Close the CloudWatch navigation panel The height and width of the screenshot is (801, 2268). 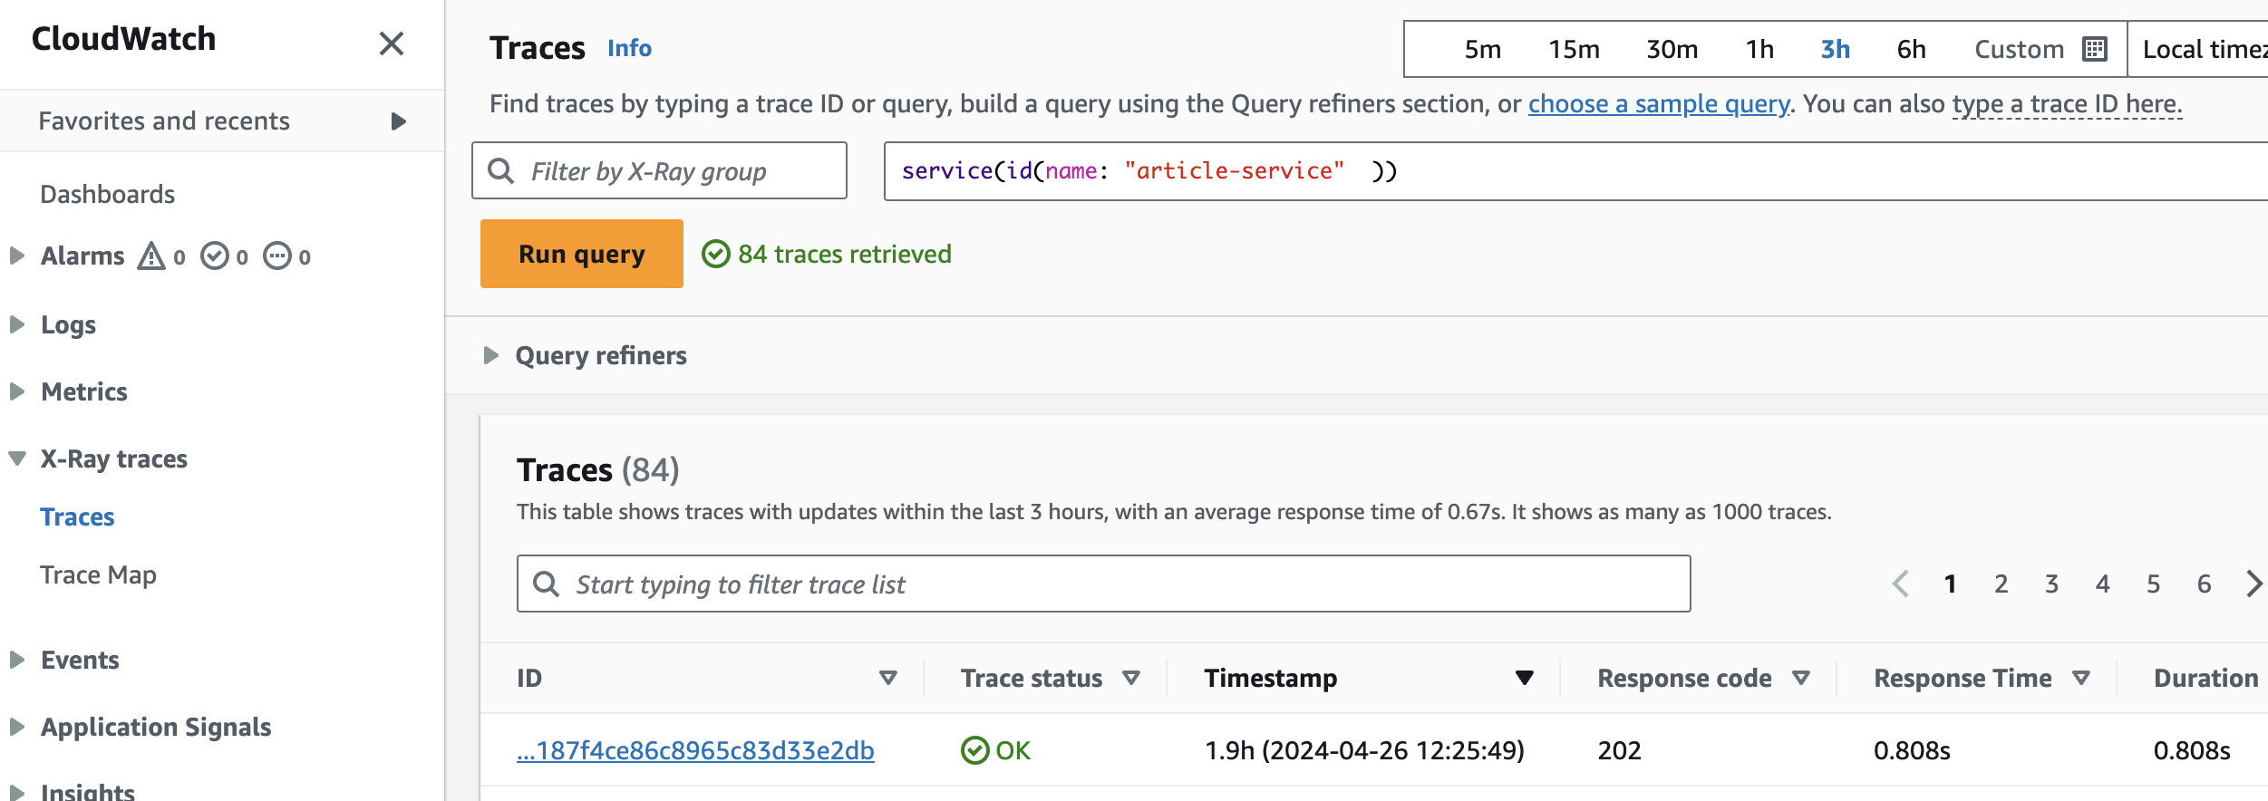pos(391,43)
